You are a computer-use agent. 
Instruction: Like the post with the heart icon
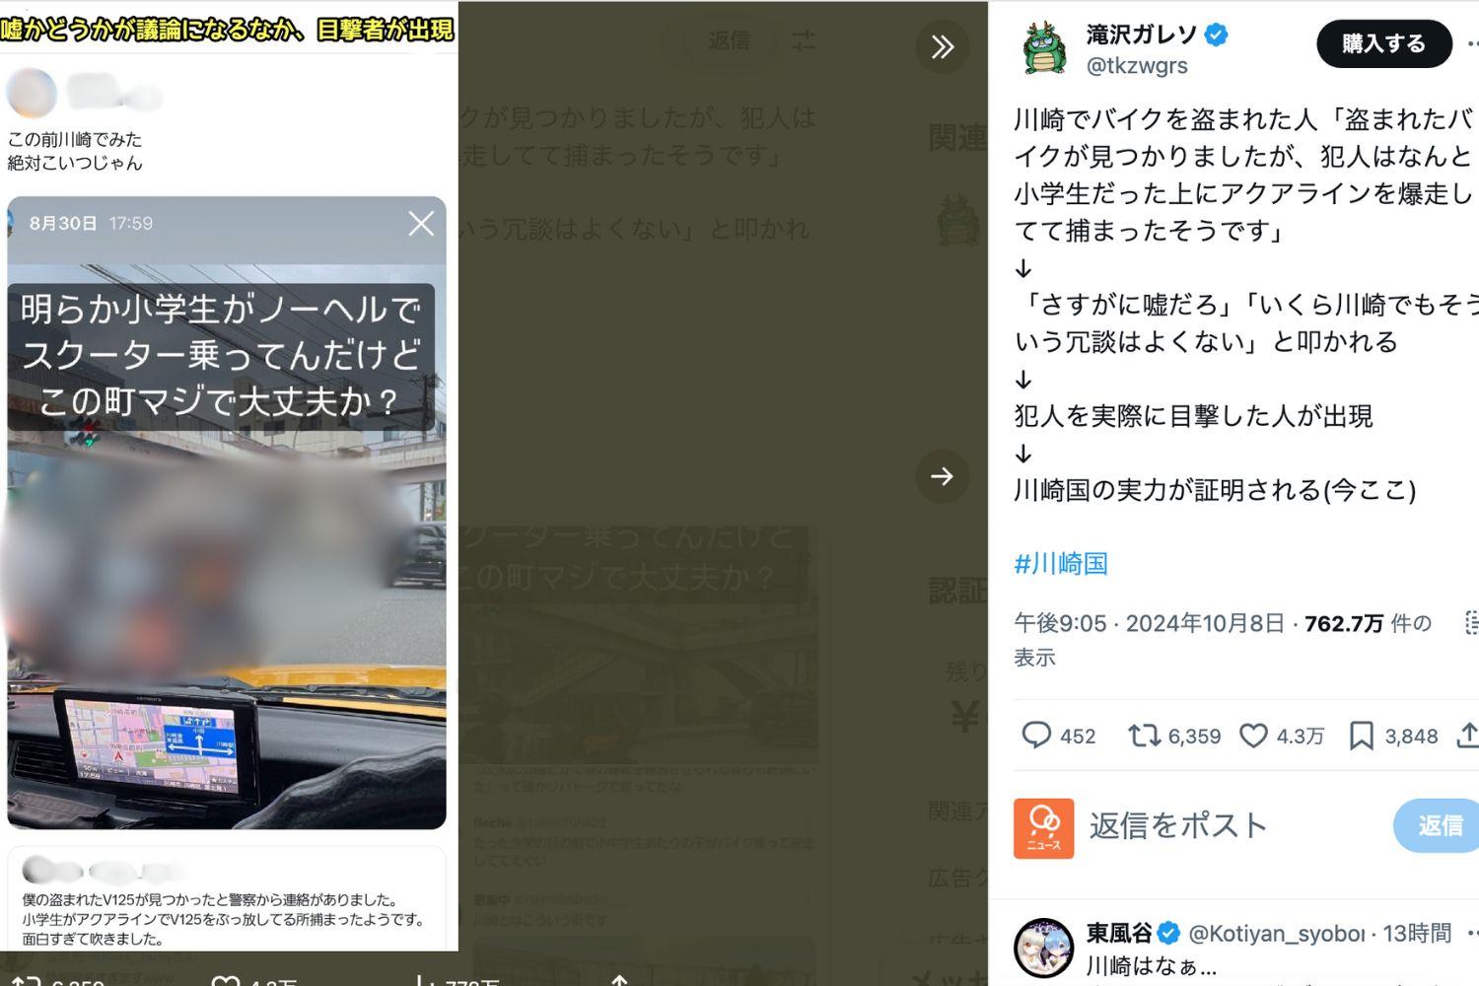click(1253, 736)
